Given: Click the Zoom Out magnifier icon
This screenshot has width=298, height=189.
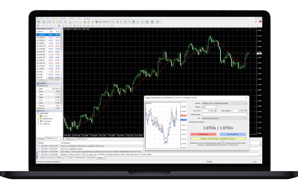Looking at the screenshot, I should coord(129,22).
